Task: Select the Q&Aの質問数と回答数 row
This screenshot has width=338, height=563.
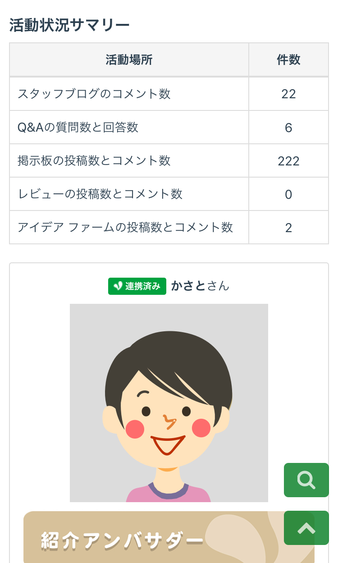Action: pos(78,127)
